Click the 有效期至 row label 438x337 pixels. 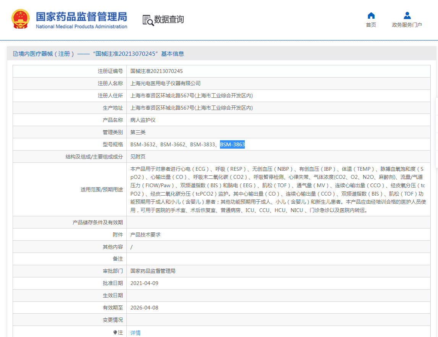coord(113,308)
